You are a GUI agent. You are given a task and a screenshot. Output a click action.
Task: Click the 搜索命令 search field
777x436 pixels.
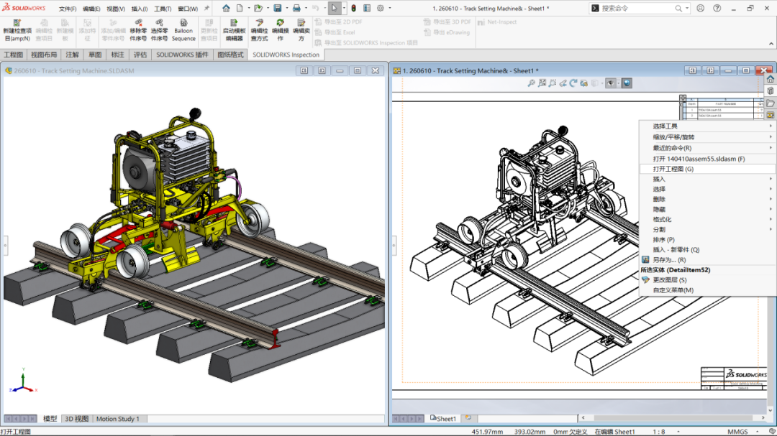(x=626, y=7)
